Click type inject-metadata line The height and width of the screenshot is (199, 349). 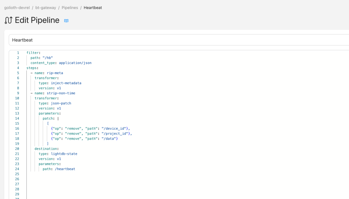point(60,83)
